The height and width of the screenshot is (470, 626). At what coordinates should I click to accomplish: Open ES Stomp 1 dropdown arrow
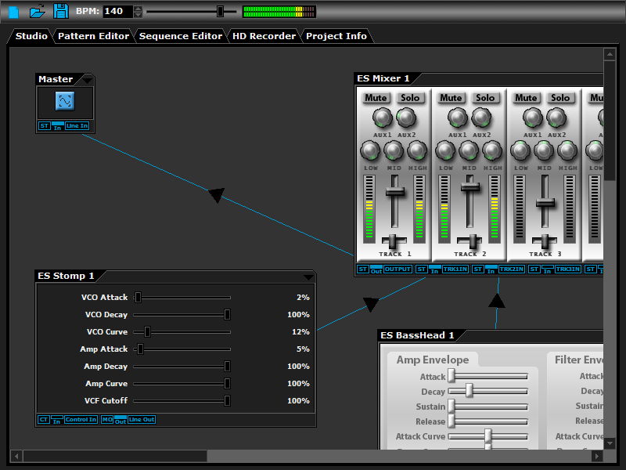308,277
